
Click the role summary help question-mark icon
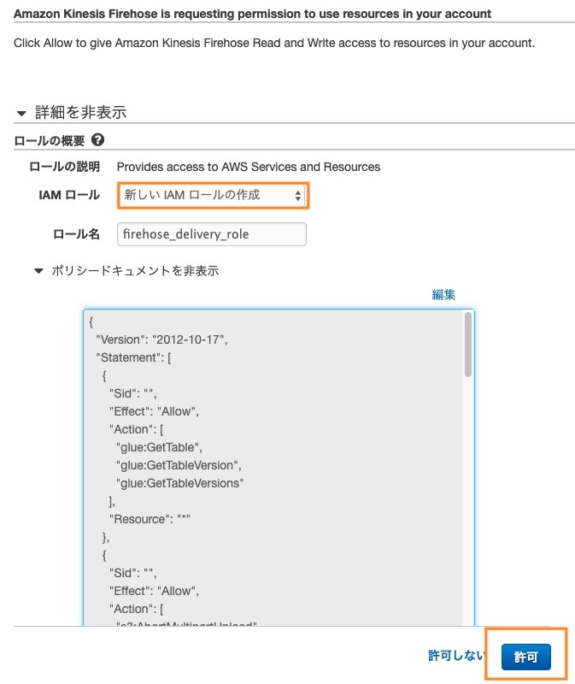[97, 140]
